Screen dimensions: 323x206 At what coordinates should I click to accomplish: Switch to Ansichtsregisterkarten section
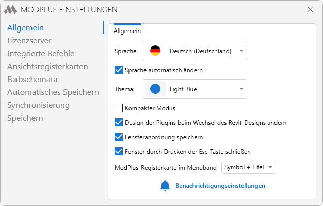coord(47,67)
